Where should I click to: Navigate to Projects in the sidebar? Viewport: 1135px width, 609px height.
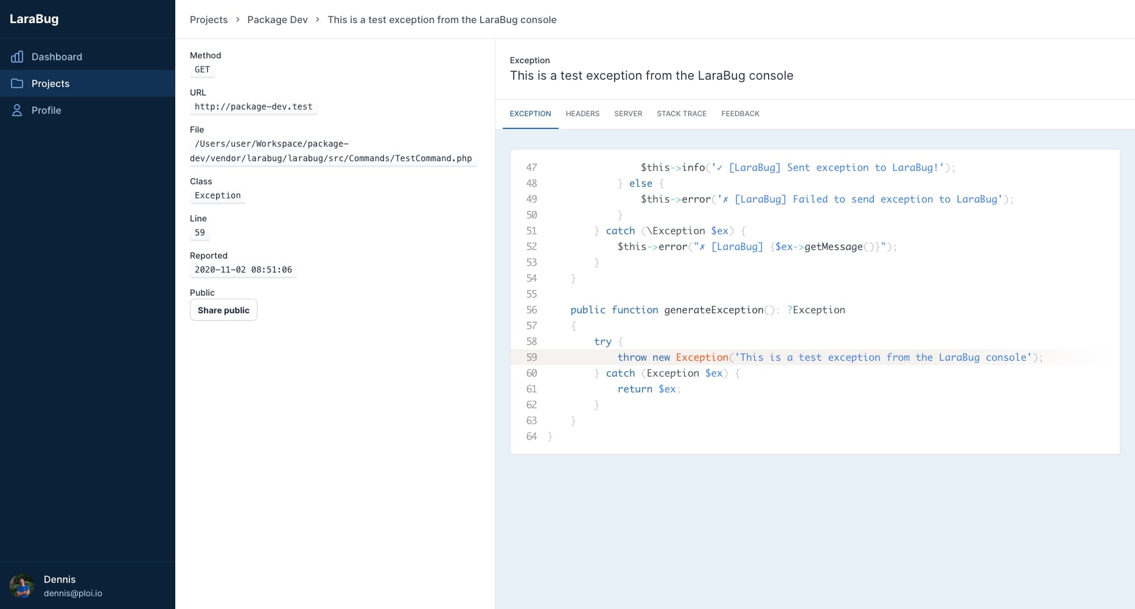(x=50, y=83)
